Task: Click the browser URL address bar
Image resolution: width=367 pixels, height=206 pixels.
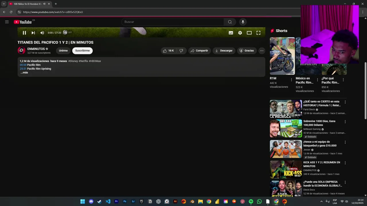Action: 158,12
